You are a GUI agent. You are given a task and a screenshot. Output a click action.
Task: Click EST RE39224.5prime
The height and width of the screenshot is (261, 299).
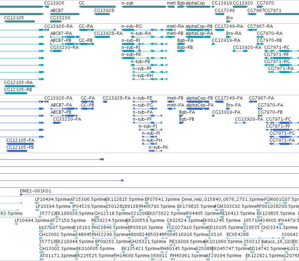103,224
